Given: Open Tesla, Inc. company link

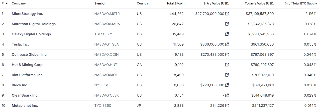Looking at the screenshot, I should (20, 44).
